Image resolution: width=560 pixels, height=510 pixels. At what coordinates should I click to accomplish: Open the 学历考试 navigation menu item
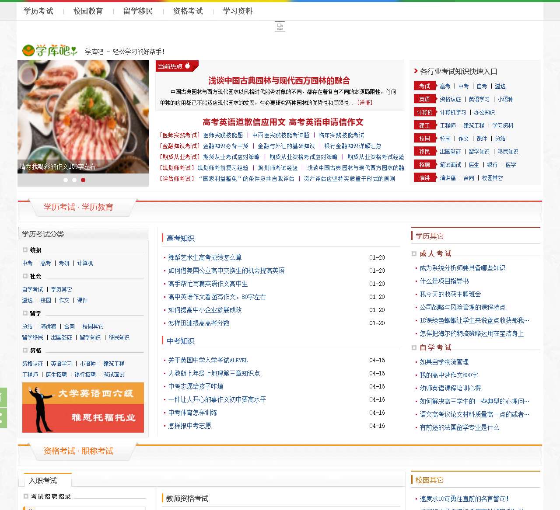[38, 11]
